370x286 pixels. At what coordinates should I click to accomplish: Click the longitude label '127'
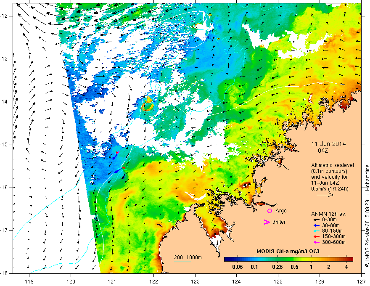click(x=361, y=281)
